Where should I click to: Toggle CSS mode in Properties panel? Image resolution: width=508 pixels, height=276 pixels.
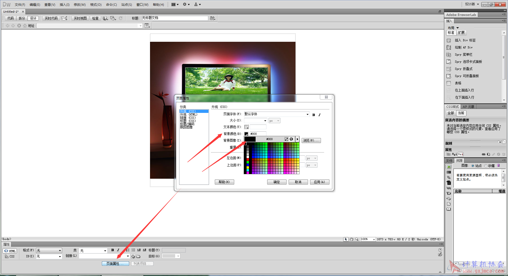tap(10, 256)
